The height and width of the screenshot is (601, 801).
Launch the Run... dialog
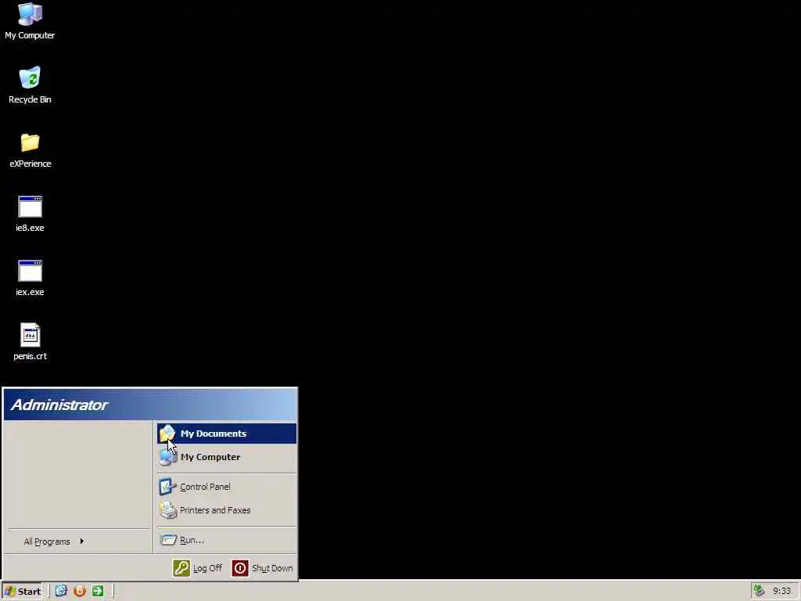click(x=227, y=540)
